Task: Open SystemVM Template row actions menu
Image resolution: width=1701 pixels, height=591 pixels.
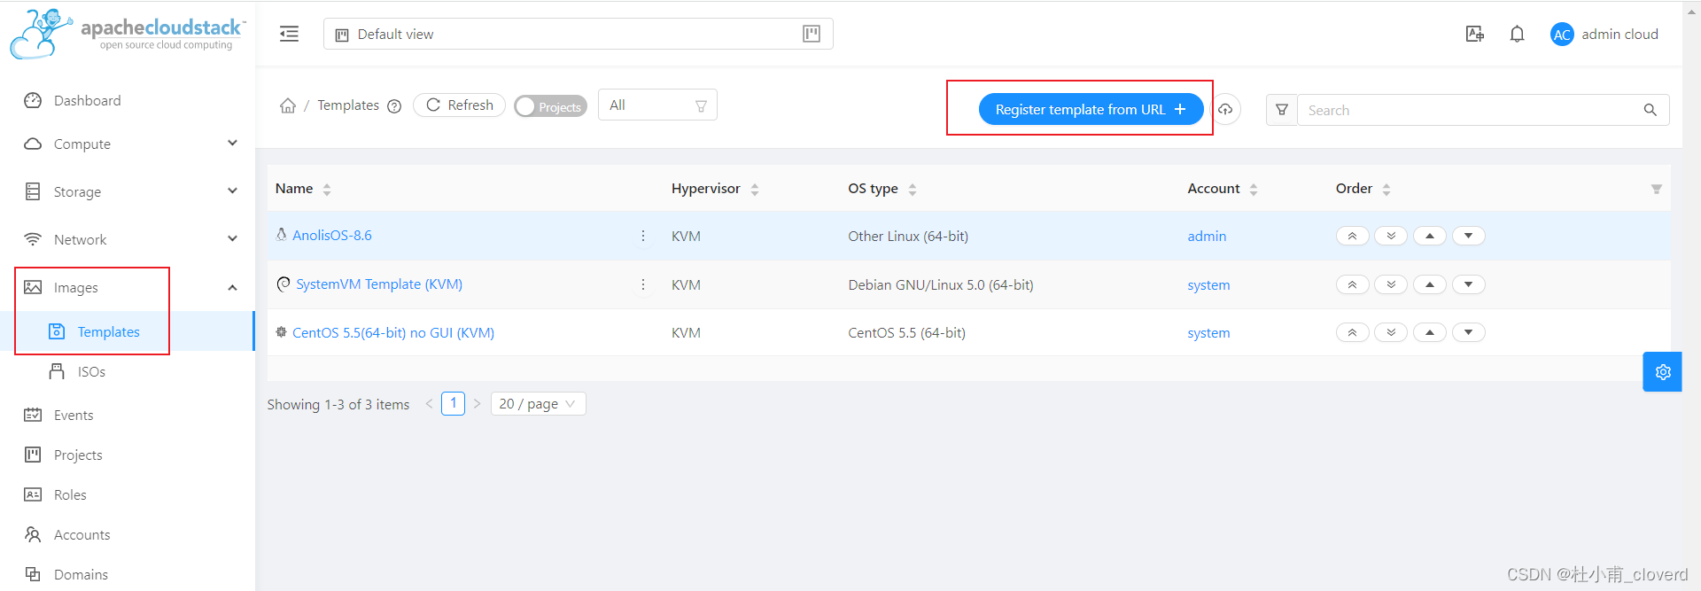Action: [643, 284]
